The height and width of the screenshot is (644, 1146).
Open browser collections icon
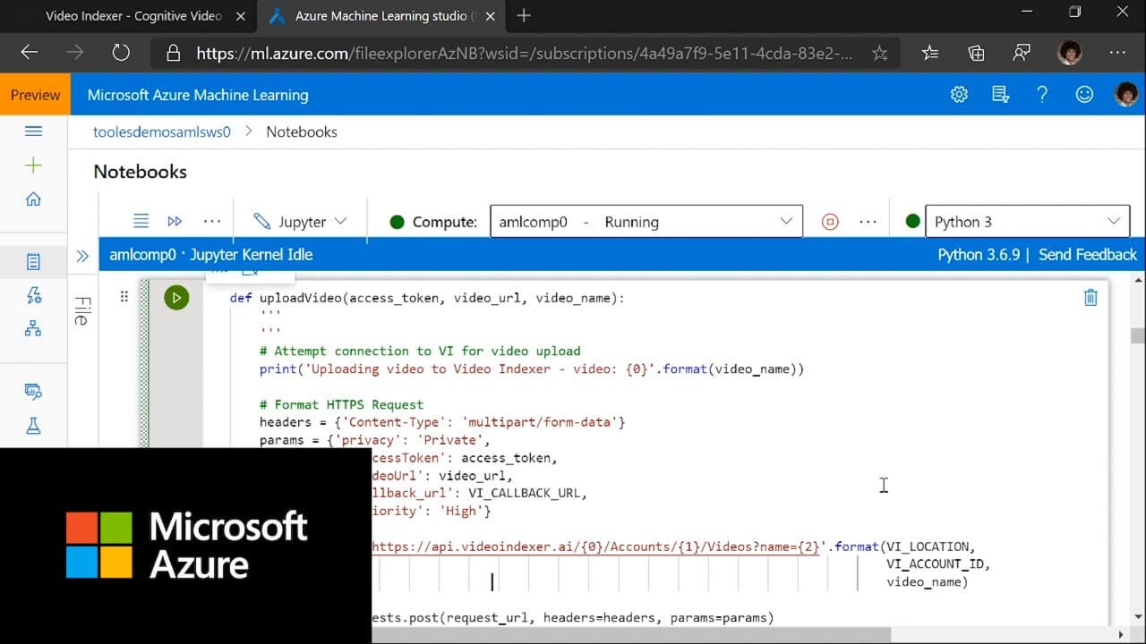pyautogui.click(x=976, y=53)
